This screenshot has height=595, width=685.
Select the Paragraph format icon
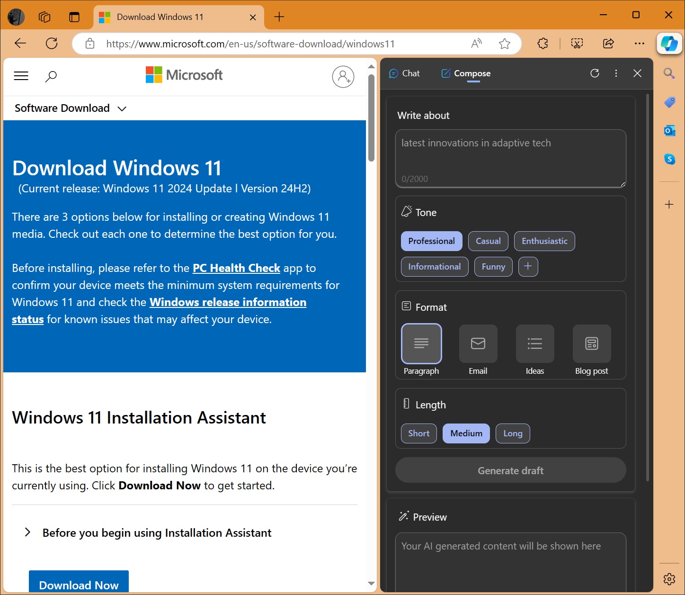click(421, 343)
